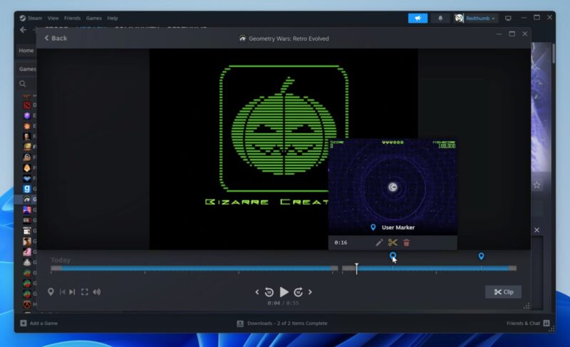This screenshot has width=570, height=347.
Task: Click the Steam window vertical scrollbar
Action: pos(554,53)
